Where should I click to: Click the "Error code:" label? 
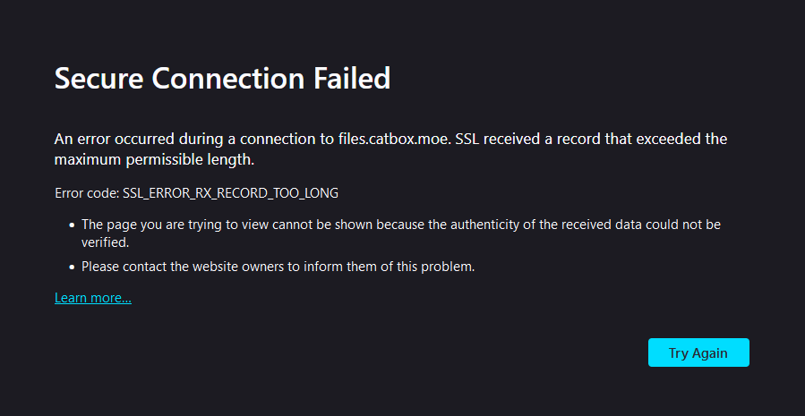click(87, 193)
